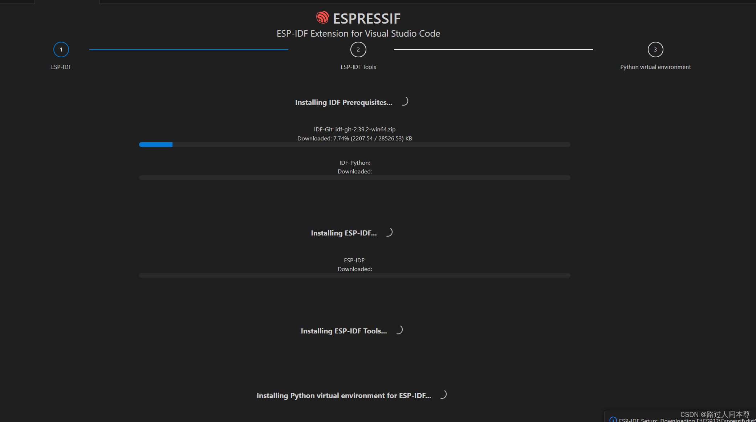Click the Python virtual environment step label

click(655, 67)
